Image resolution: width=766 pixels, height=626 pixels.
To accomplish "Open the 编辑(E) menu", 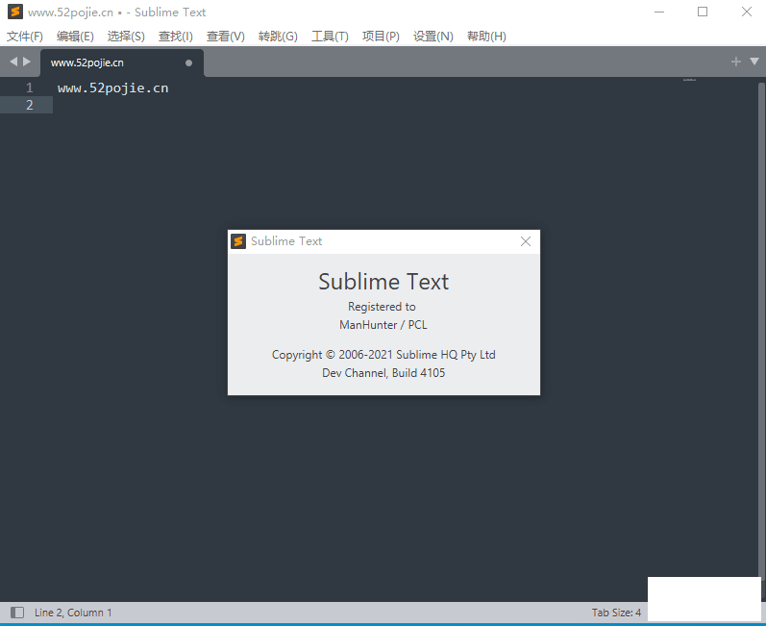I will [75, 37].
